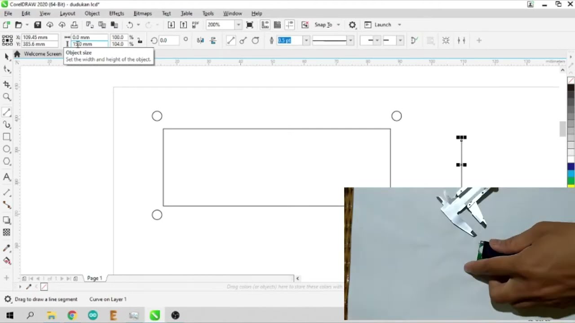Toggle full-screen preview button
The width and height of the screenshot is (575, 323).
(x=250, y=25)
